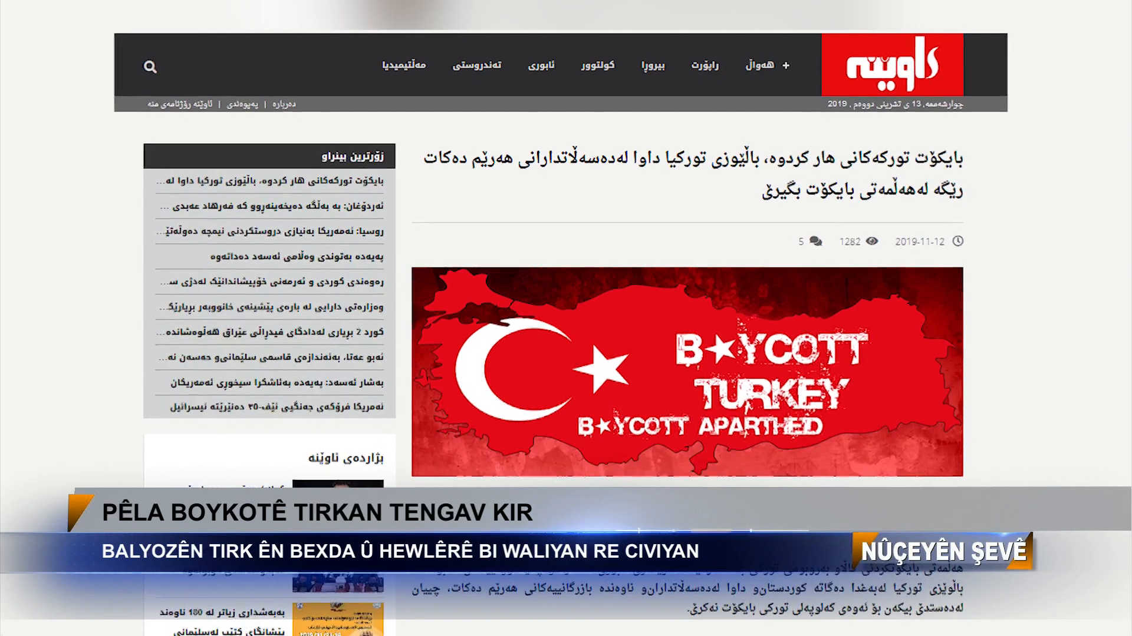Screen dimensions: 1132x636
Task: Select the ئابوری navigation item
Action: (541, 65)
